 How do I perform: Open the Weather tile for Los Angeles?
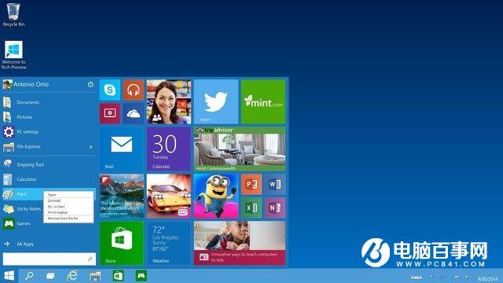click(x=169, y=243)
